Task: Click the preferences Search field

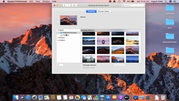Action: coord(133,5)
